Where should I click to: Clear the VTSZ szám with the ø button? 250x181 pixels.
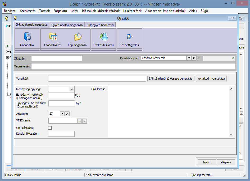coord(84,121)
